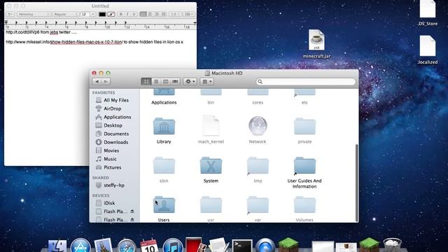Go forward in Finder window
Image resolution: width=448 pixels, height=252 pixels.
click(106, 82)
